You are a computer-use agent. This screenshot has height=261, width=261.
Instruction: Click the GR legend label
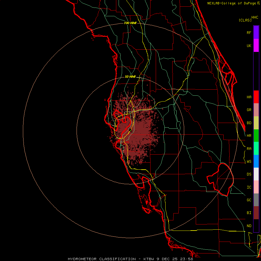249,110
